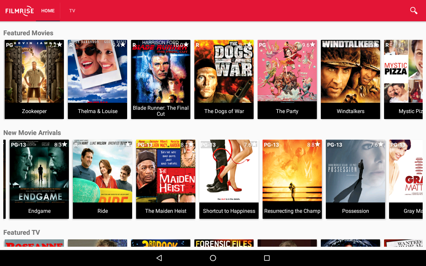The width and height of the screenshot is (426, 266).
Task: Click the "Thelma & Louise" title caption
Action: point(98,111)
